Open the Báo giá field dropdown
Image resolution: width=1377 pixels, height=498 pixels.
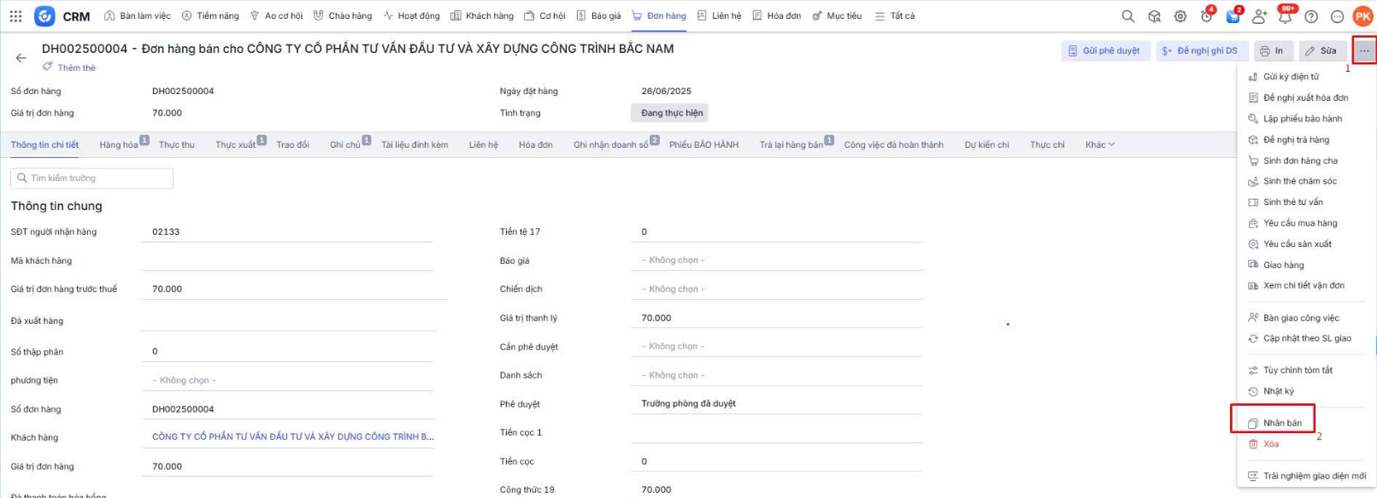pos(776,261)
